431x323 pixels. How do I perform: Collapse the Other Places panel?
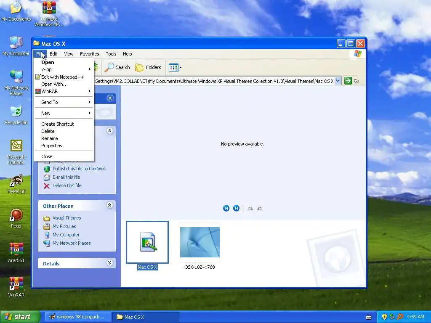[x=110, y=205]
